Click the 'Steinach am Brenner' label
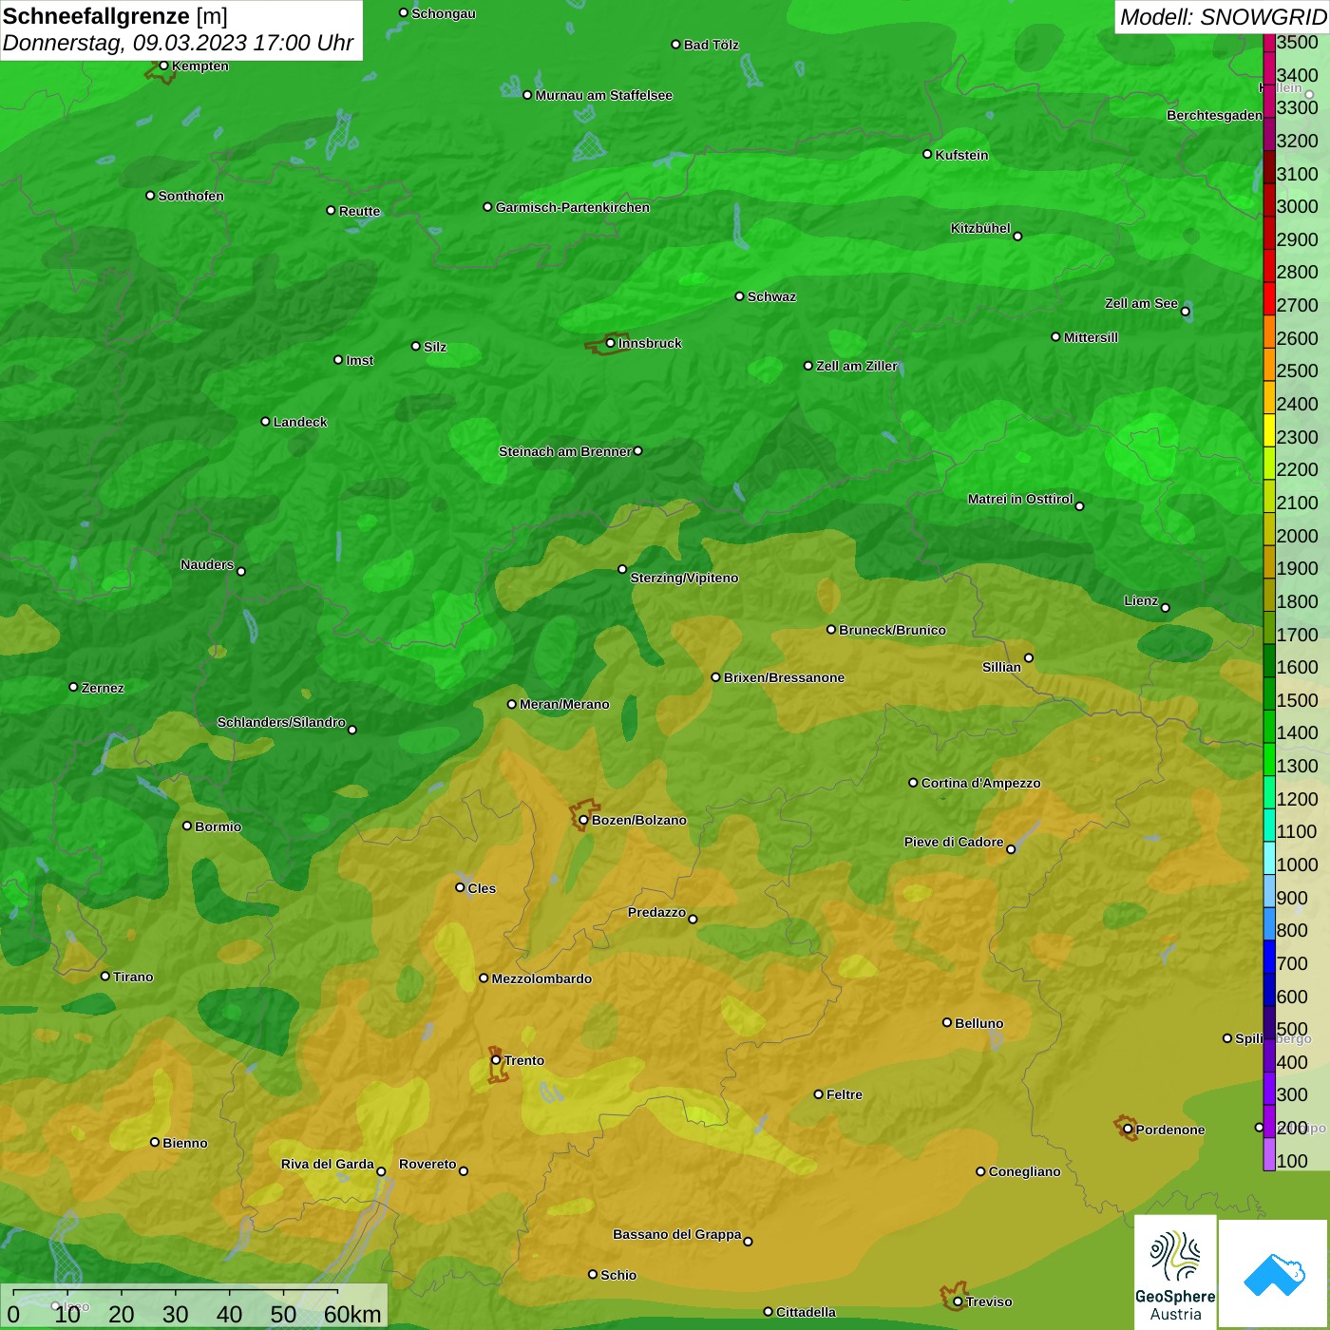Viewport: 1330px width, 1330px height. point(565,451)
